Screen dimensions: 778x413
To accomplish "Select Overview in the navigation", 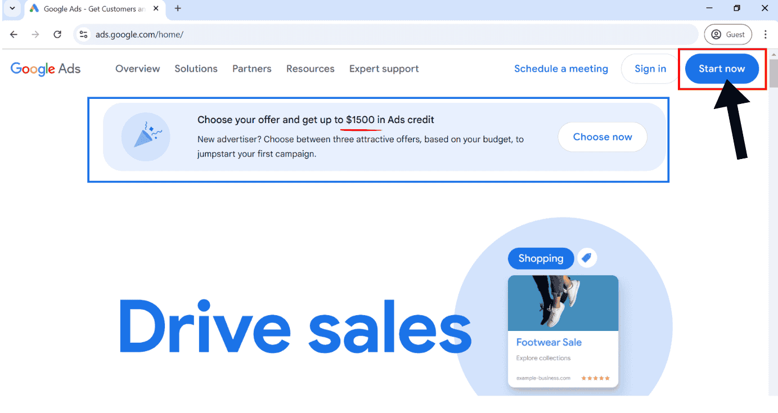I will pyautogui.click(x=137, y=69).
